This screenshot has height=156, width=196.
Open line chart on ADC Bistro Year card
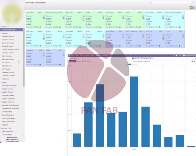(123, 35)
